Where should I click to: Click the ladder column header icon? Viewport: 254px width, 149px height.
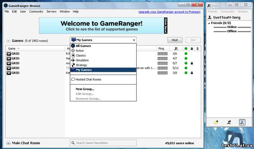[x=197, y=49]
